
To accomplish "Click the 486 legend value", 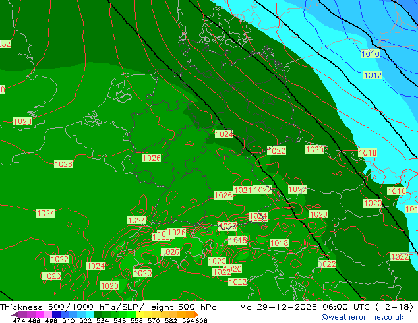I will point(34,320).
